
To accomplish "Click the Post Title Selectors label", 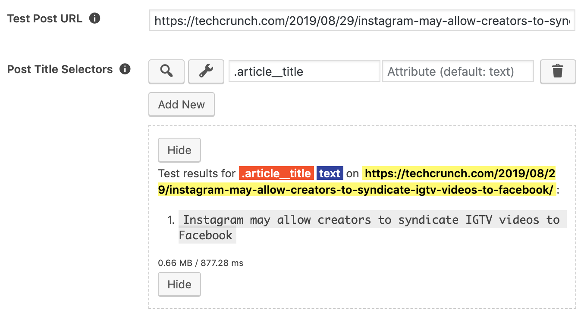I will [x=60, y=69].
